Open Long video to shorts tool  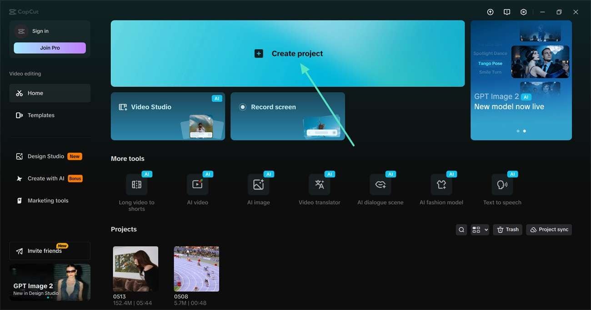(x=136, y=185)
